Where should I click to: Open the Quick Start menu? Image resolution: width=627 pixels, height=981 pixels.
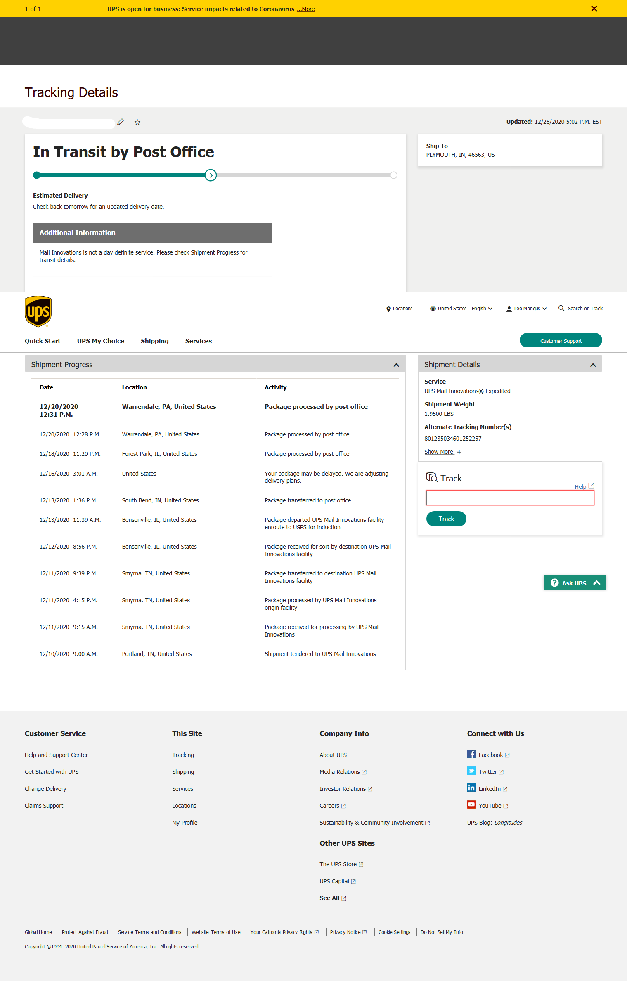tap(43, 341)
